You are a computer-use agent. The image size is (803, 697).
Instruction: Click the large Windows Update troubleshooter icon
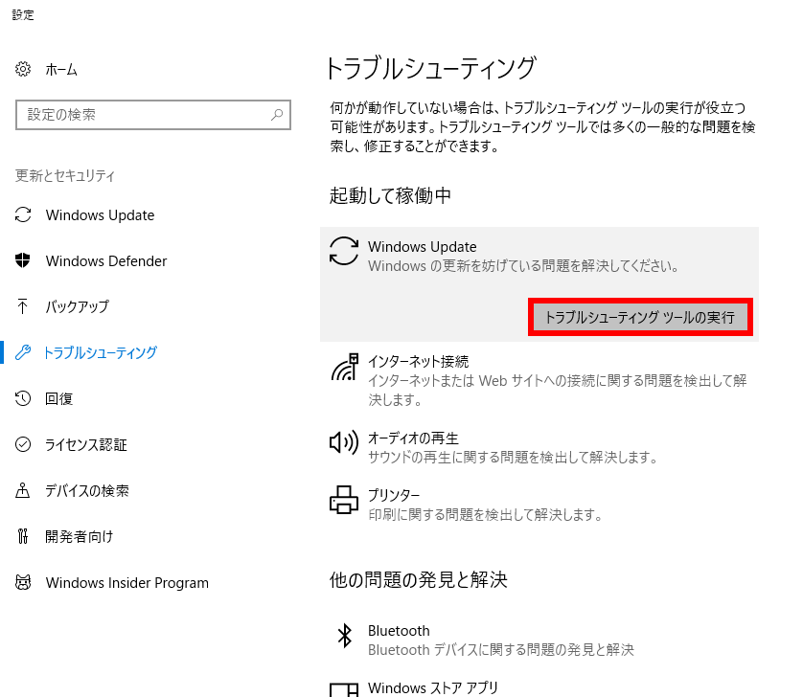[344, 251]
